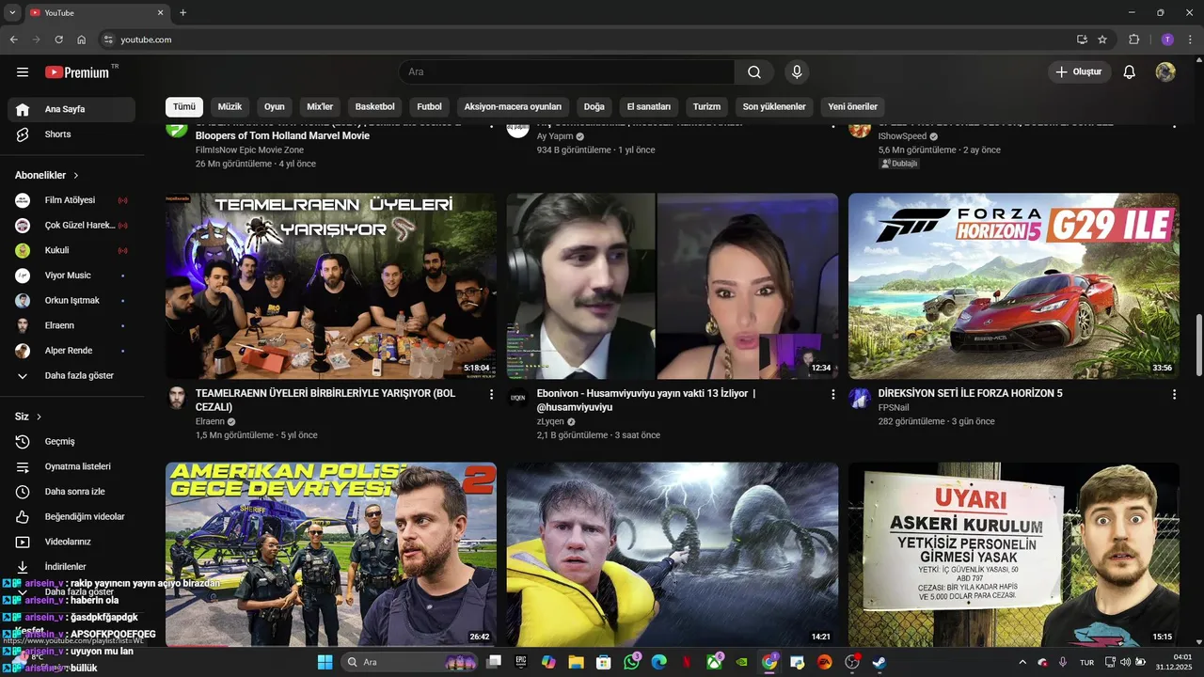Open Windows Start menu
The image size is (1204, 677).
[x=325, y=662]
